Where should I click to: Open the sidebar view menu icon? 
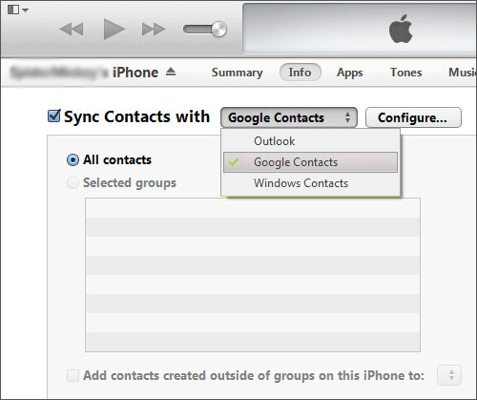18,10
